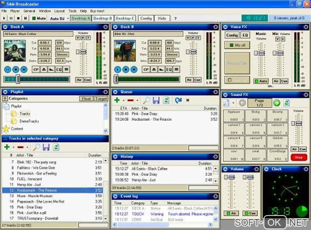311x230 pixels.
Task: Click the add track plus in Tracks category
Action: point(7,147)
